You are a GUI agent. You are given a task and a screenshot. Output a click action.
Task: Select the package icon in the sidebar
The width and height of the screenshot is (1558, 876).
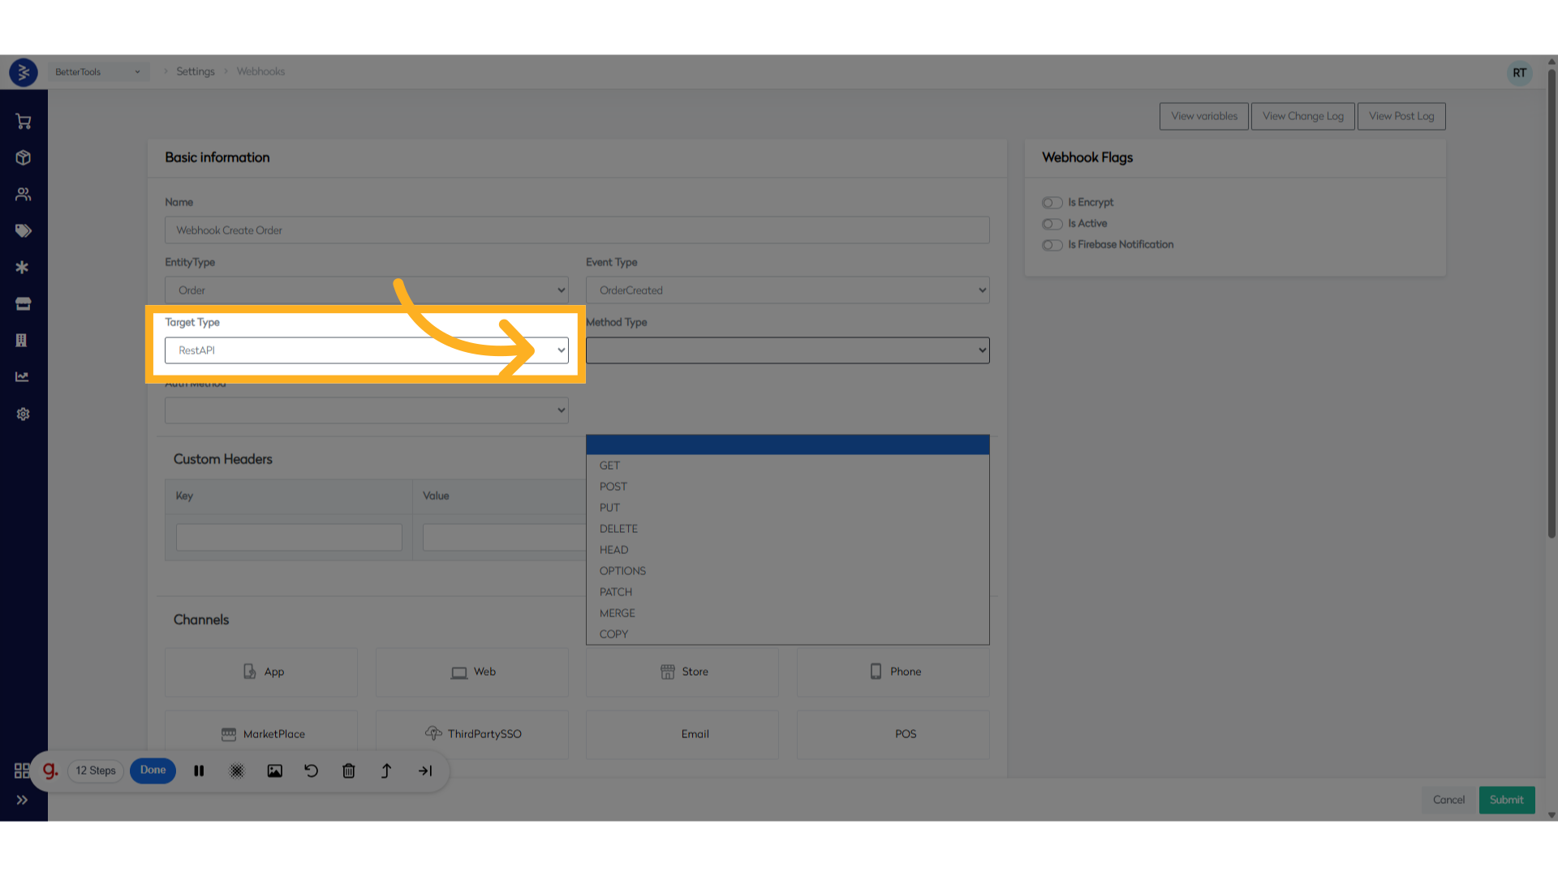point(22,157)
